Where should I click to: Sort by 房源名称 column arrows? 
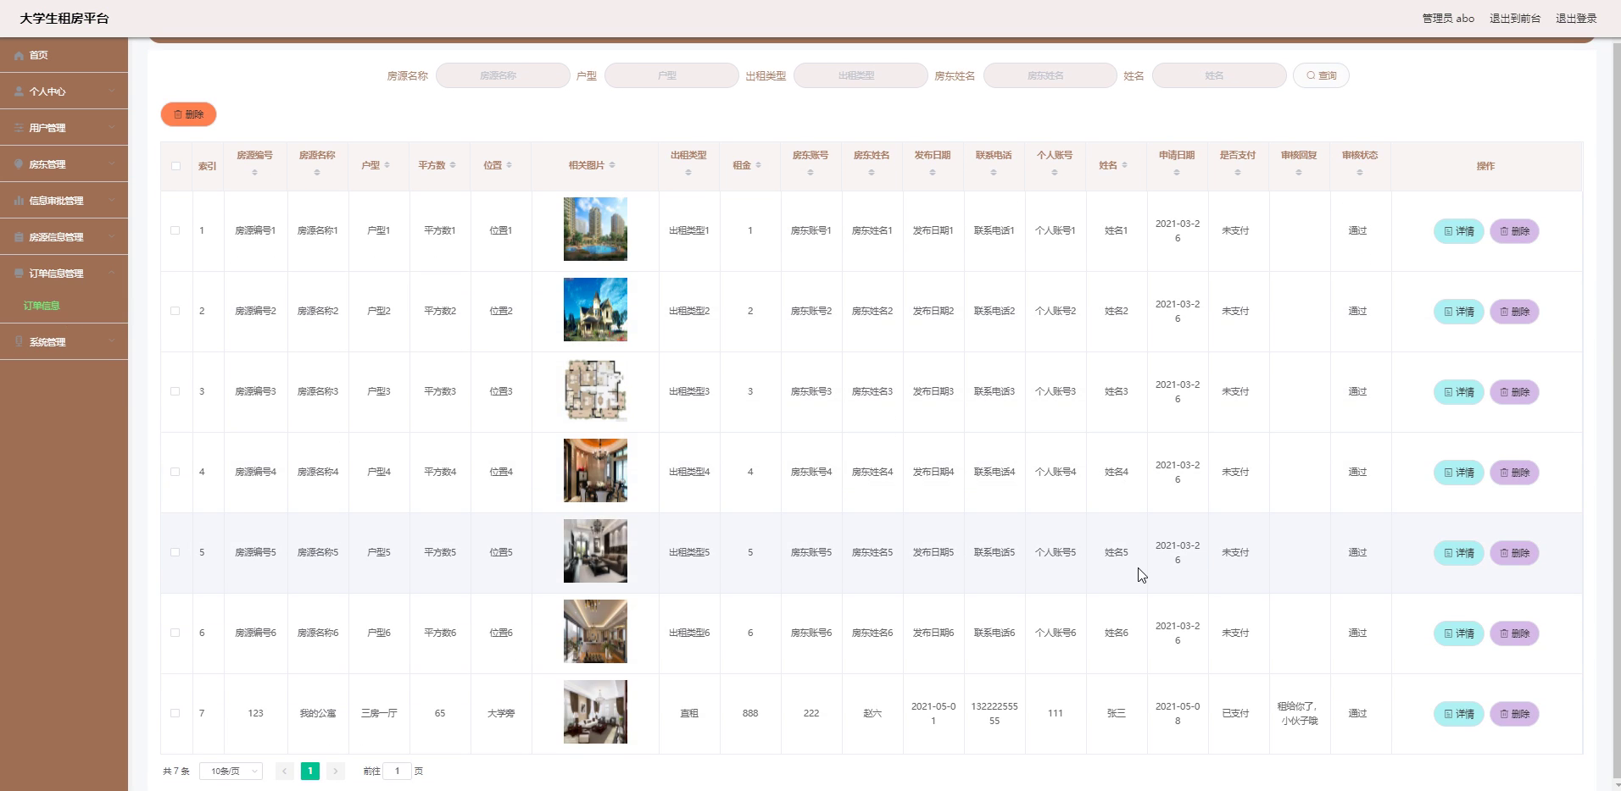(317, 173)
